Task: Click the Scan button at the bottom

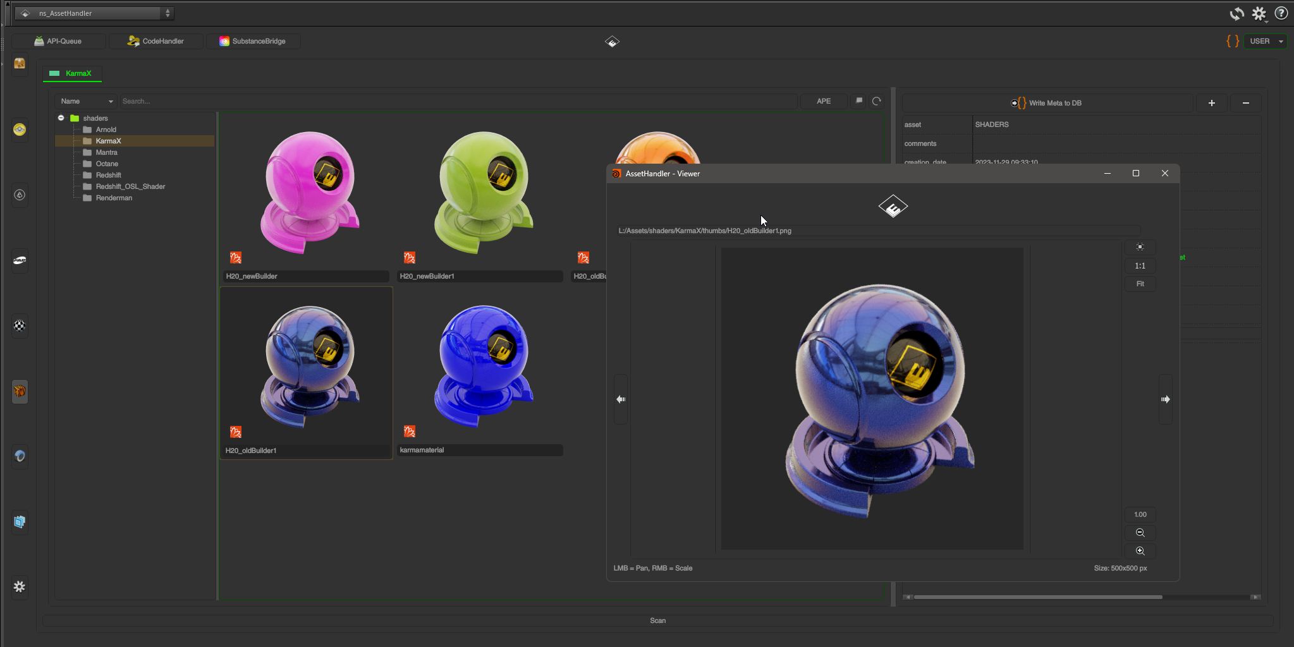Action: pos(657,620)
